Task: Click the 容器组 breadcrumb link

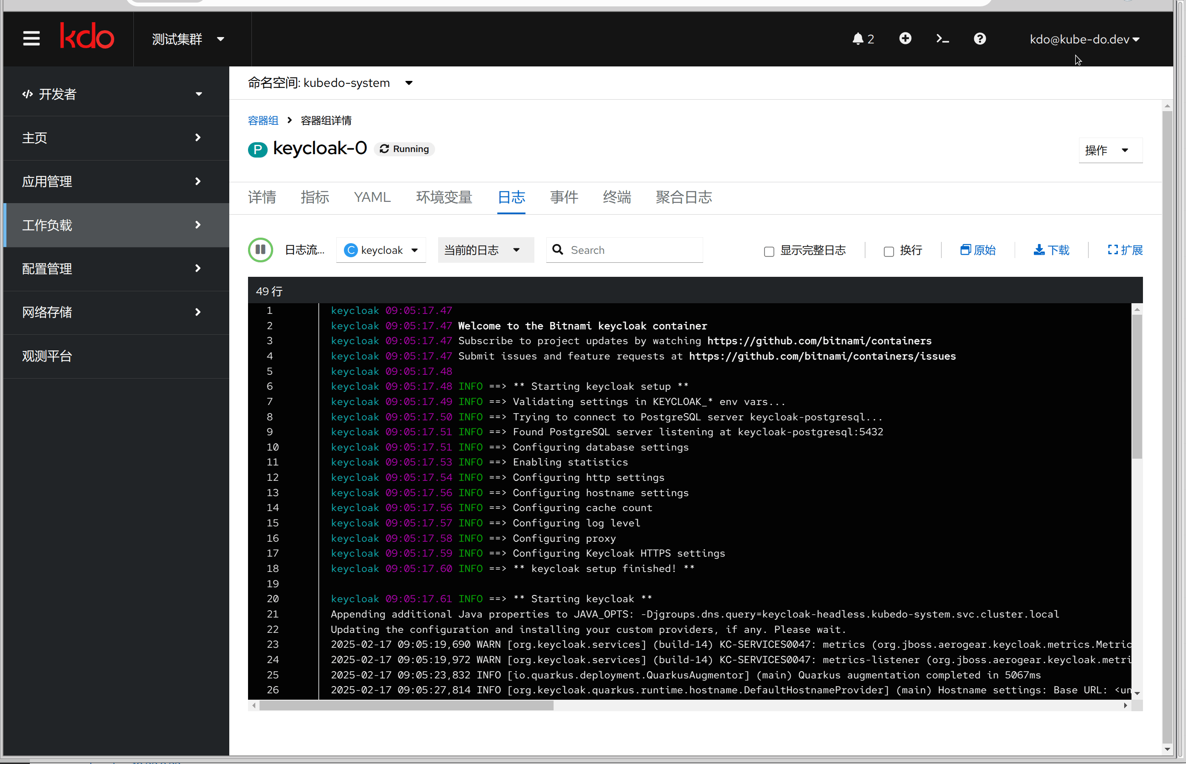Action: (263, 121)
